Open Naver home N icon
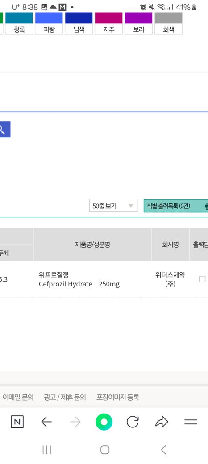 17,422
